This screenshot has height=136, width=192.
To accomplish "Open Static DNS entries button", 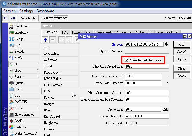I will (182, 68).
